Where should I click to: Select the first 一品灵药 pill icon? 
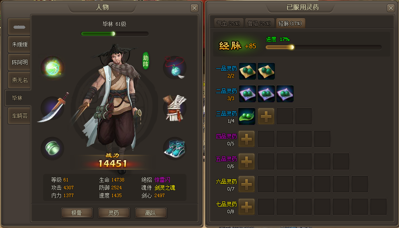247,71
